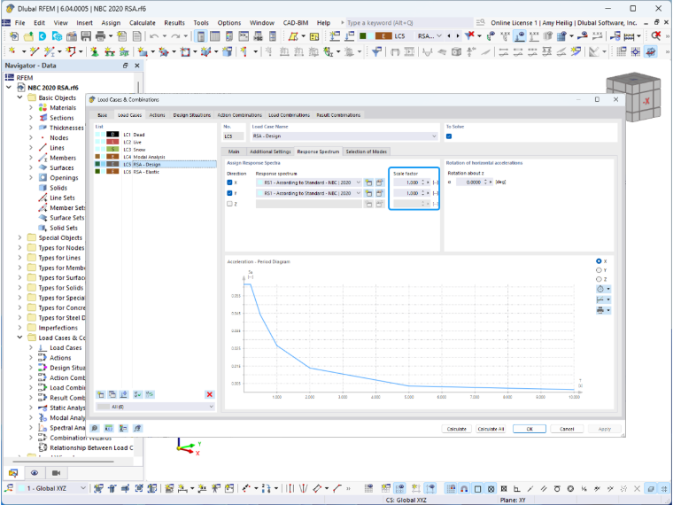Toggle the Navigator panel toolbar icon
Image resolution: width=673 pixels, height=505 pixels.
(x=200, y=36)
